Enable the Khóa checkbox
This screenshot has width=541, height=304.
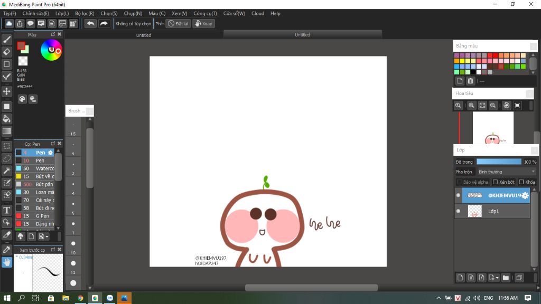coord(521,182)
